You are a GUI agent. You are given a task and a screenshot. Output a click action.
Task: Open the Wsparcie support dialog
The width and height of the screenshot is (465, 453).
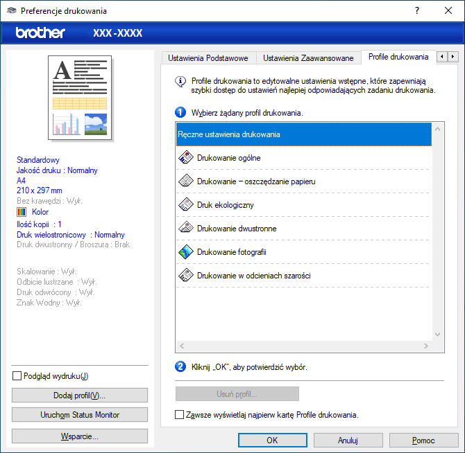point(80,436)
